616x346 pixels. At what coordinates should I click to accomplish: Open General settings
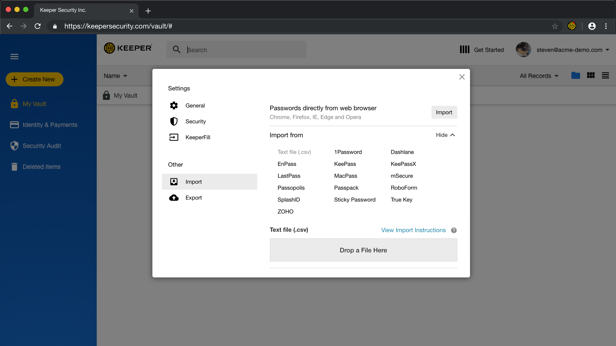[x=210, y=105]
